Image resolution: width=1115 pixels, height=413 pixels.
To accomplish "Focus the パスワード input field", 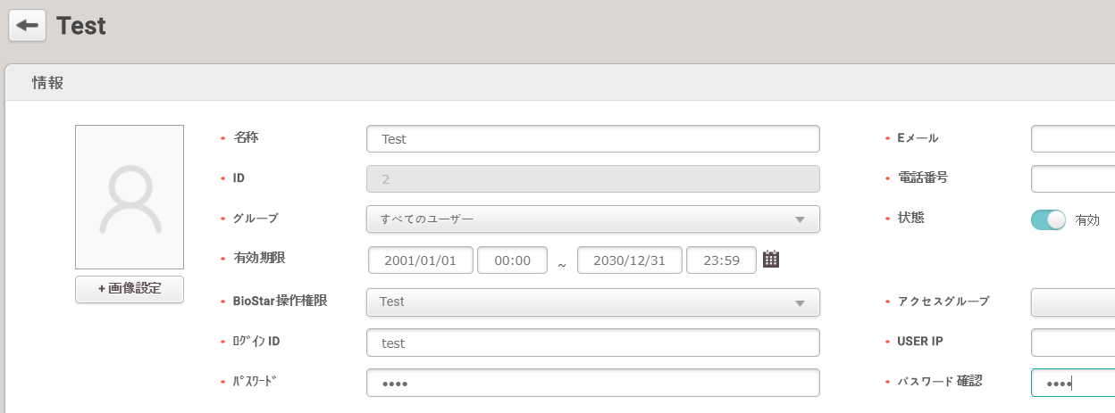I will 592,383.
